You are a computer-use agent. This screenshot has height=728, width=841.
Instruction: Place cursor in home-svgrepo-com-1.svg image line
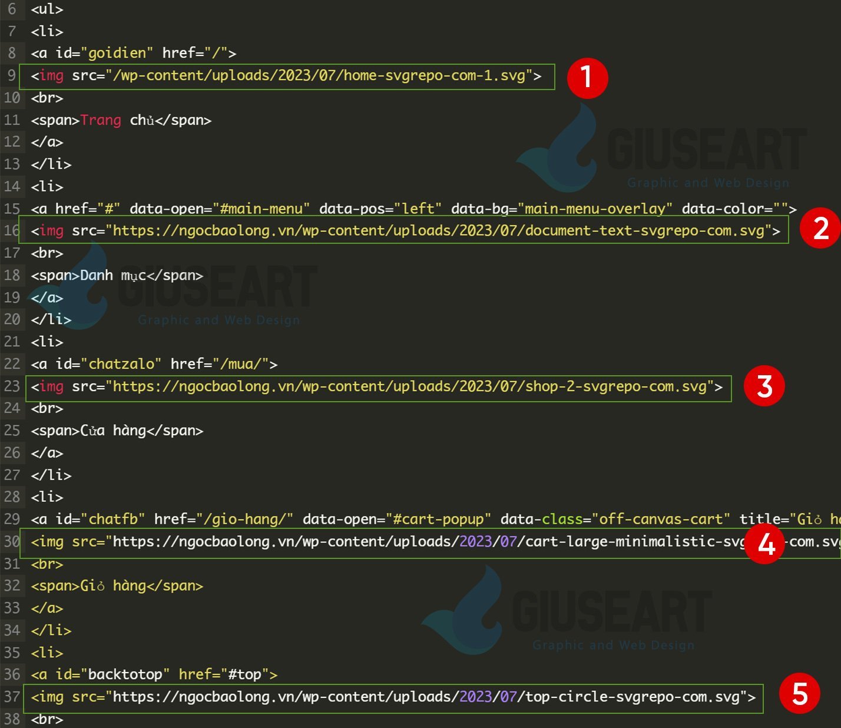coord(286,75)
